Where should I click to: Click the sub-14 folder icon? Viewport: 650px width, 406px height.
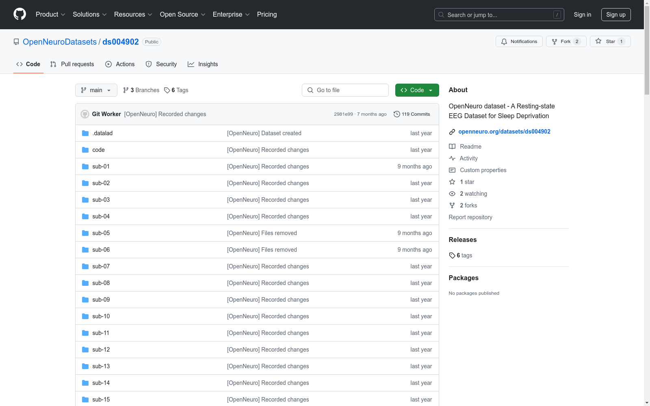point(85,383)
